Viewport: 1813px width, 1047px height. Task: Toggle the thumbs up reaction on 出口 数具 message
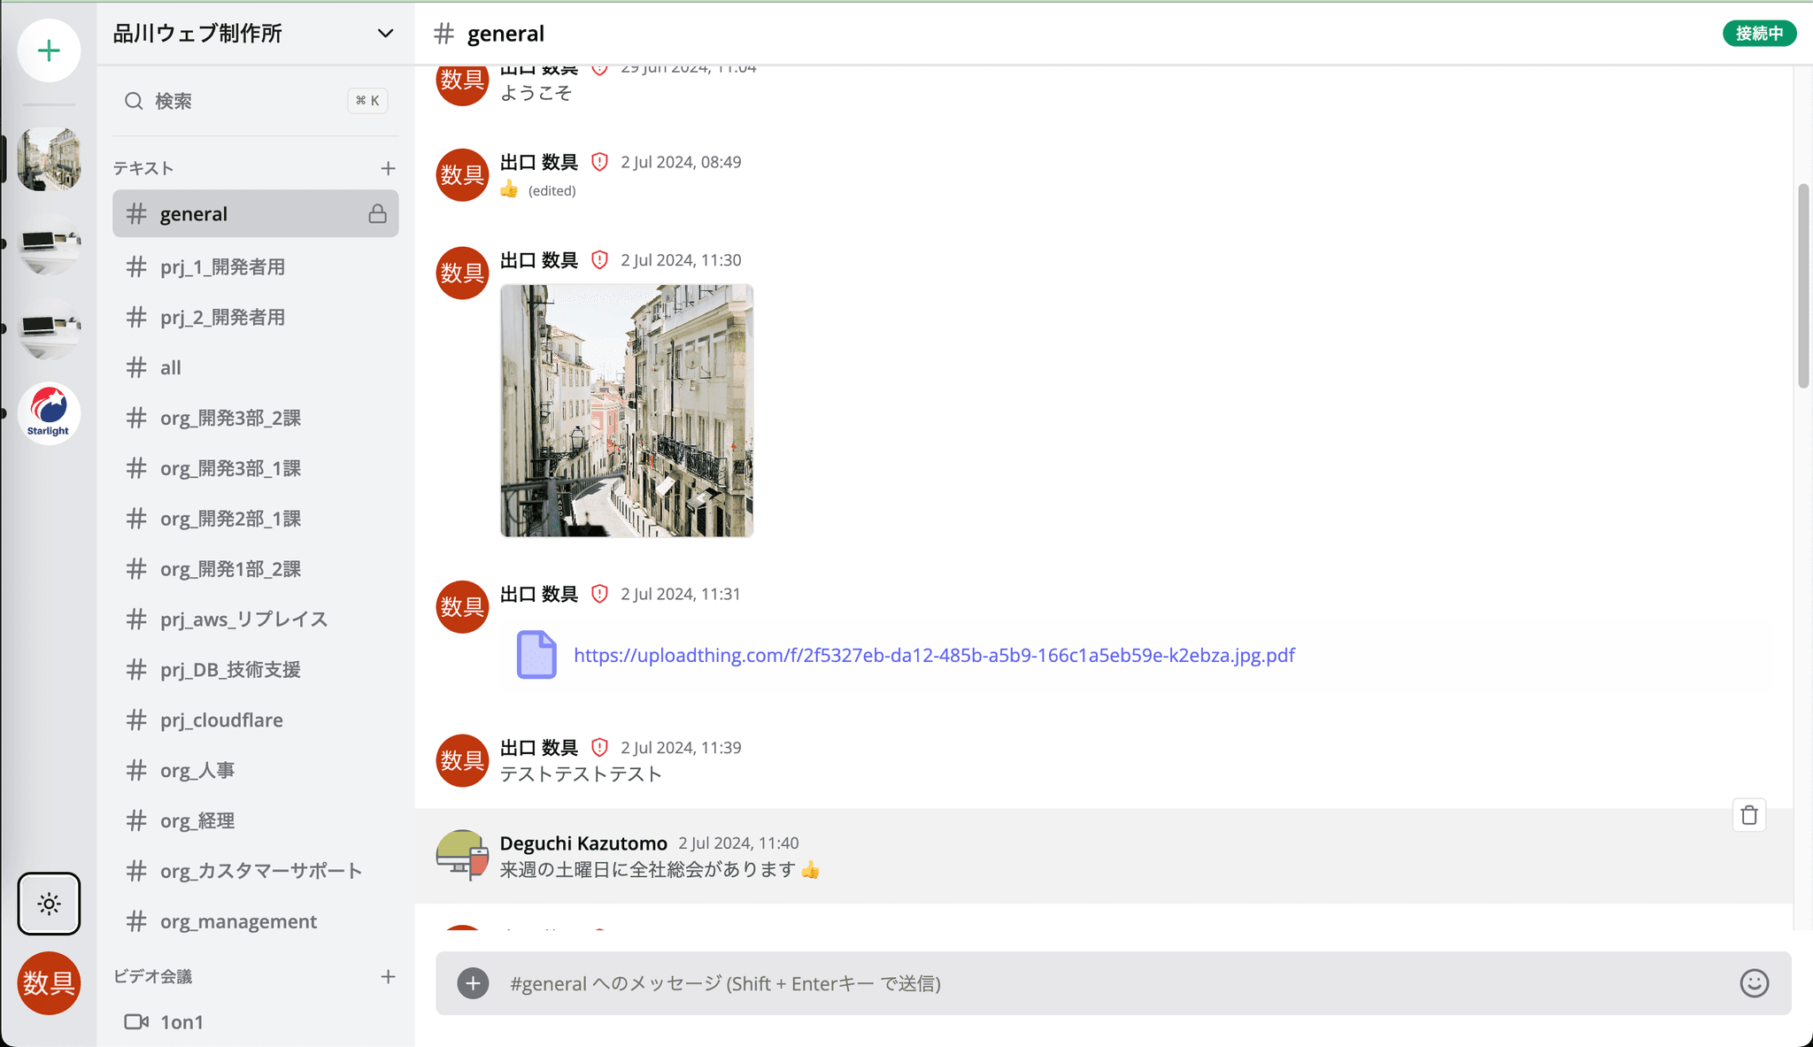pos(508,189)
